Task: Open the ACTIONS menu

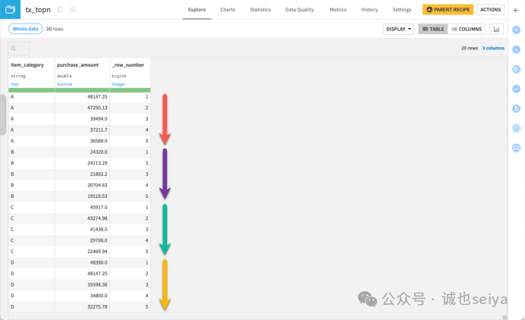Action: tap(491, 10)
